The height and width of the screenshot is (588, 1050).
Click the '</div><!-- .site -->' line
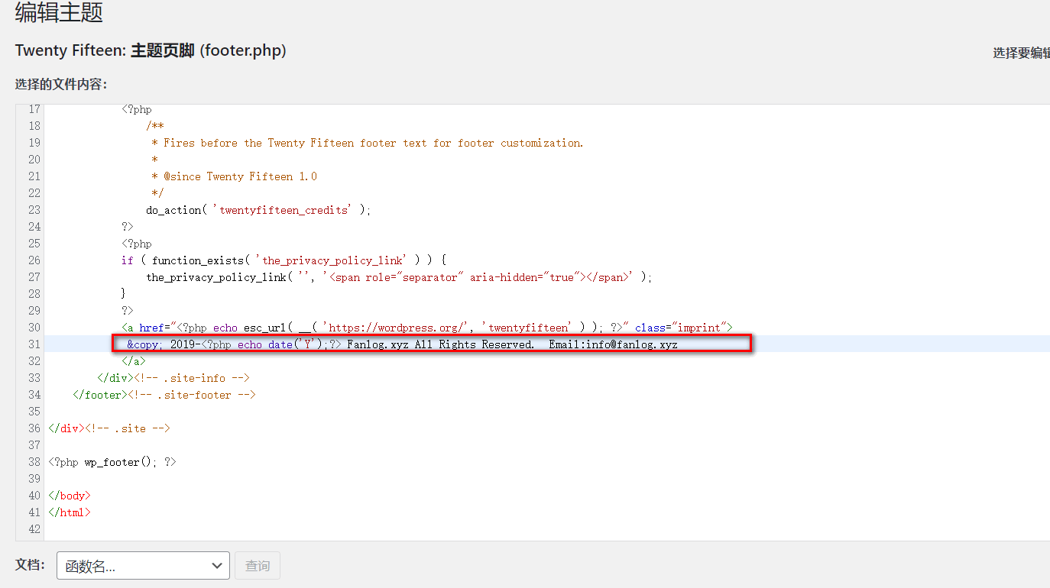click(x=109, y=428)
